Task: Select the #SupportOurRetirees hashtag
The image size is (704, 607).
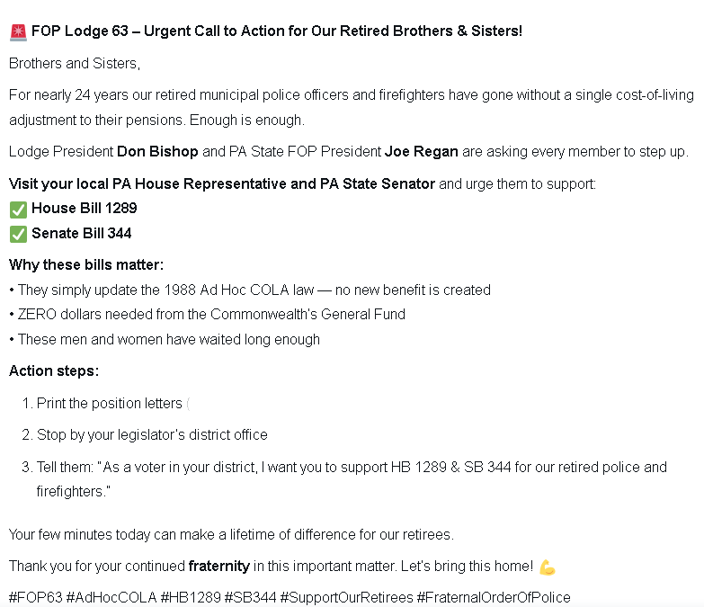Action: [346, 598]
